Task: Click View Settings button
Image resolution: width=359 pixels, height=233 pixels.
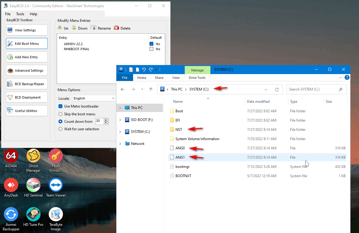Action: tap(27, 30)
